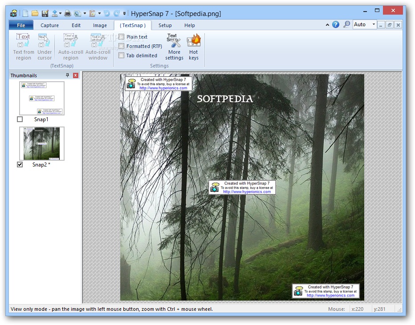Click the paste clipboard icon

click(92, 13)
